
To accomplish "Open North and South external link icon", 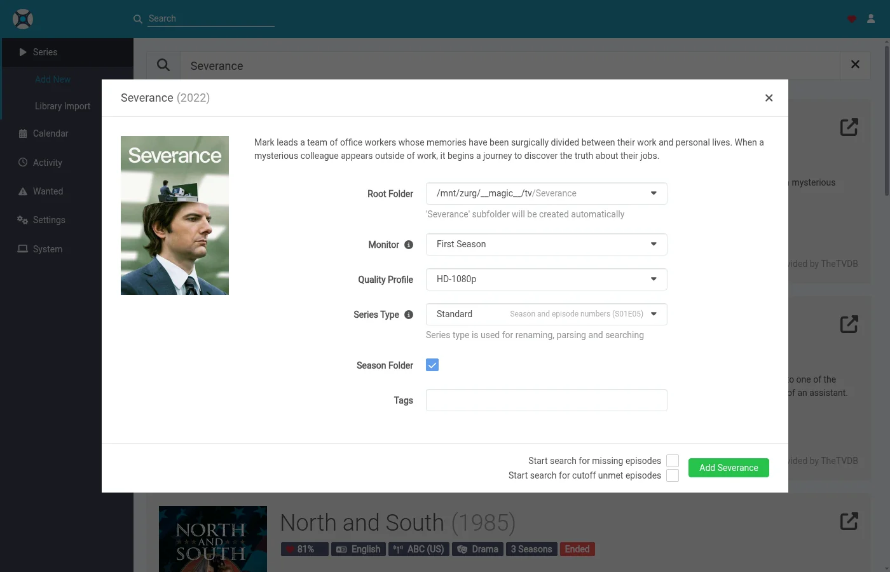I will [849, 521].
